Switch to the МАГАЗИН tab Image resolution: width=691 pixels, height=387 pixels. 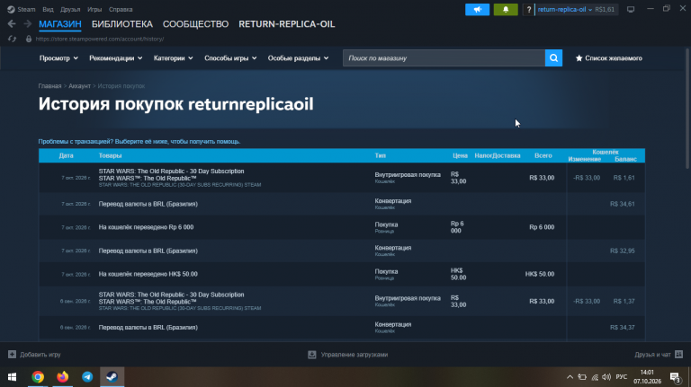pyautogui.click(x=60, y=24)
